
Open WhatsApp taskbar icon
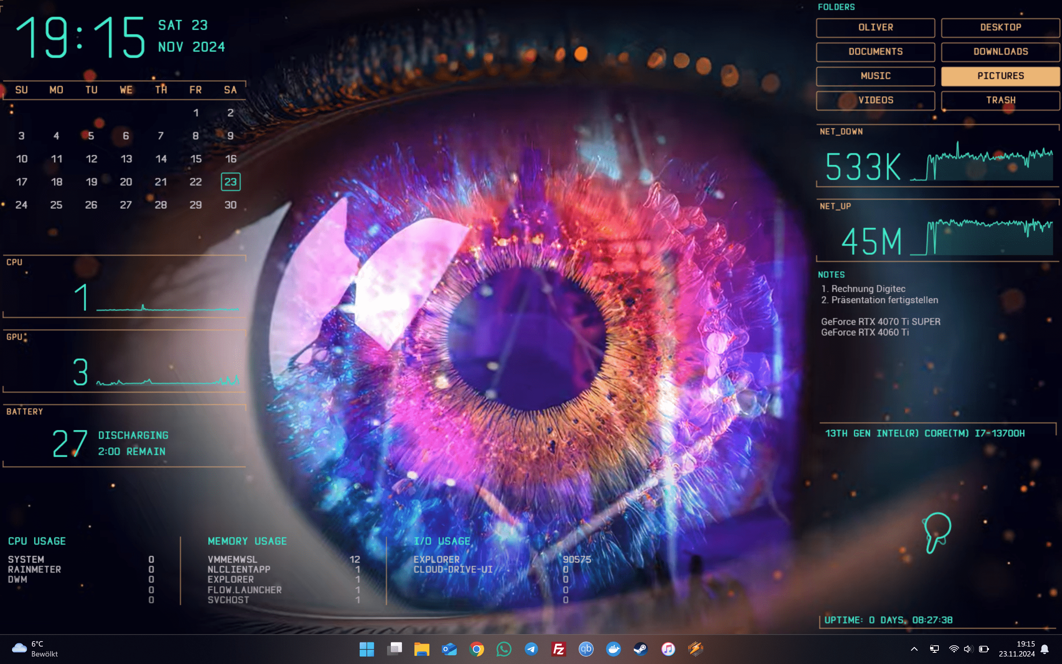coord(504,649)
